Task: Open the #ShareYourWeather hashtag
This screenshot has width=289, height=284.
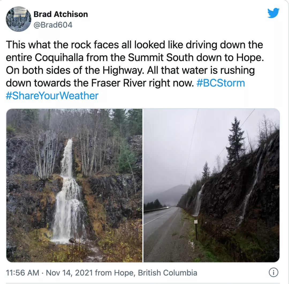Action: point(52,95)
